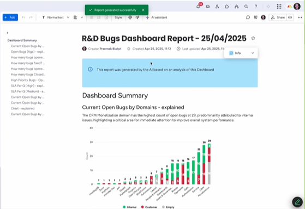Click the info icon in blue notice
The width and height of the screenshot is (305, 209).
point(90,69)
